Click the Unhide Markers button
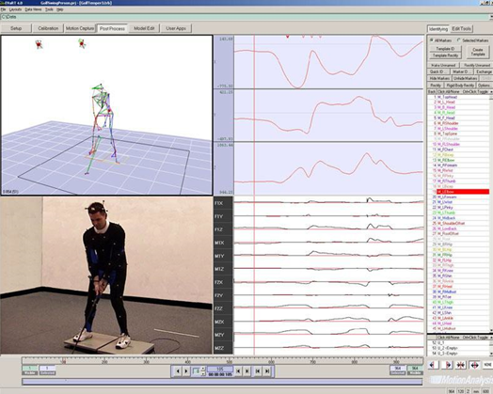This screenshot has width=493, height=394. click(x=466, y=78)
